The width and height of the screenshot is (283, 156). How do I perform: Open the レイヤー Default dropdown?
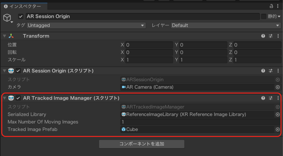226,25
